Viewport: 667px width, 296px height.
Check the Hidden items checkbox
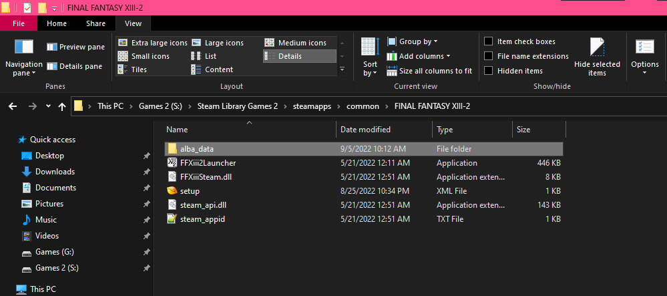click(489, 71)
